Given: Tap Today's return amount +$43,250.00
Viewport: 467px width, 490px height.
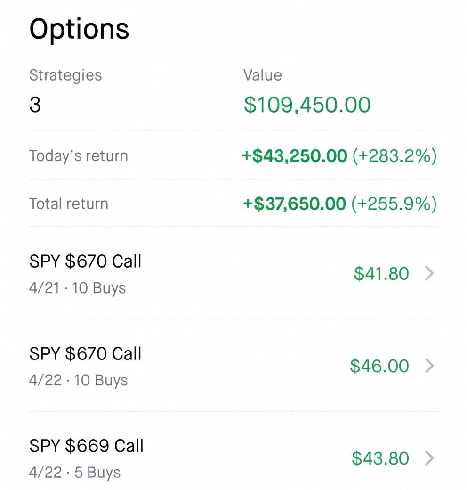Looking at the screenshot, I should [294, 155].
